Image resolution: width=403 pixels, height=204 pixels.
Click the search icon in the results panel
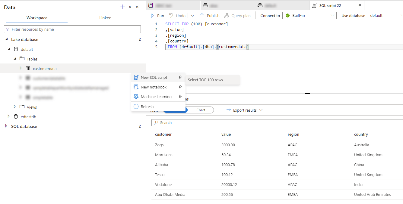(x=157, y=122)
